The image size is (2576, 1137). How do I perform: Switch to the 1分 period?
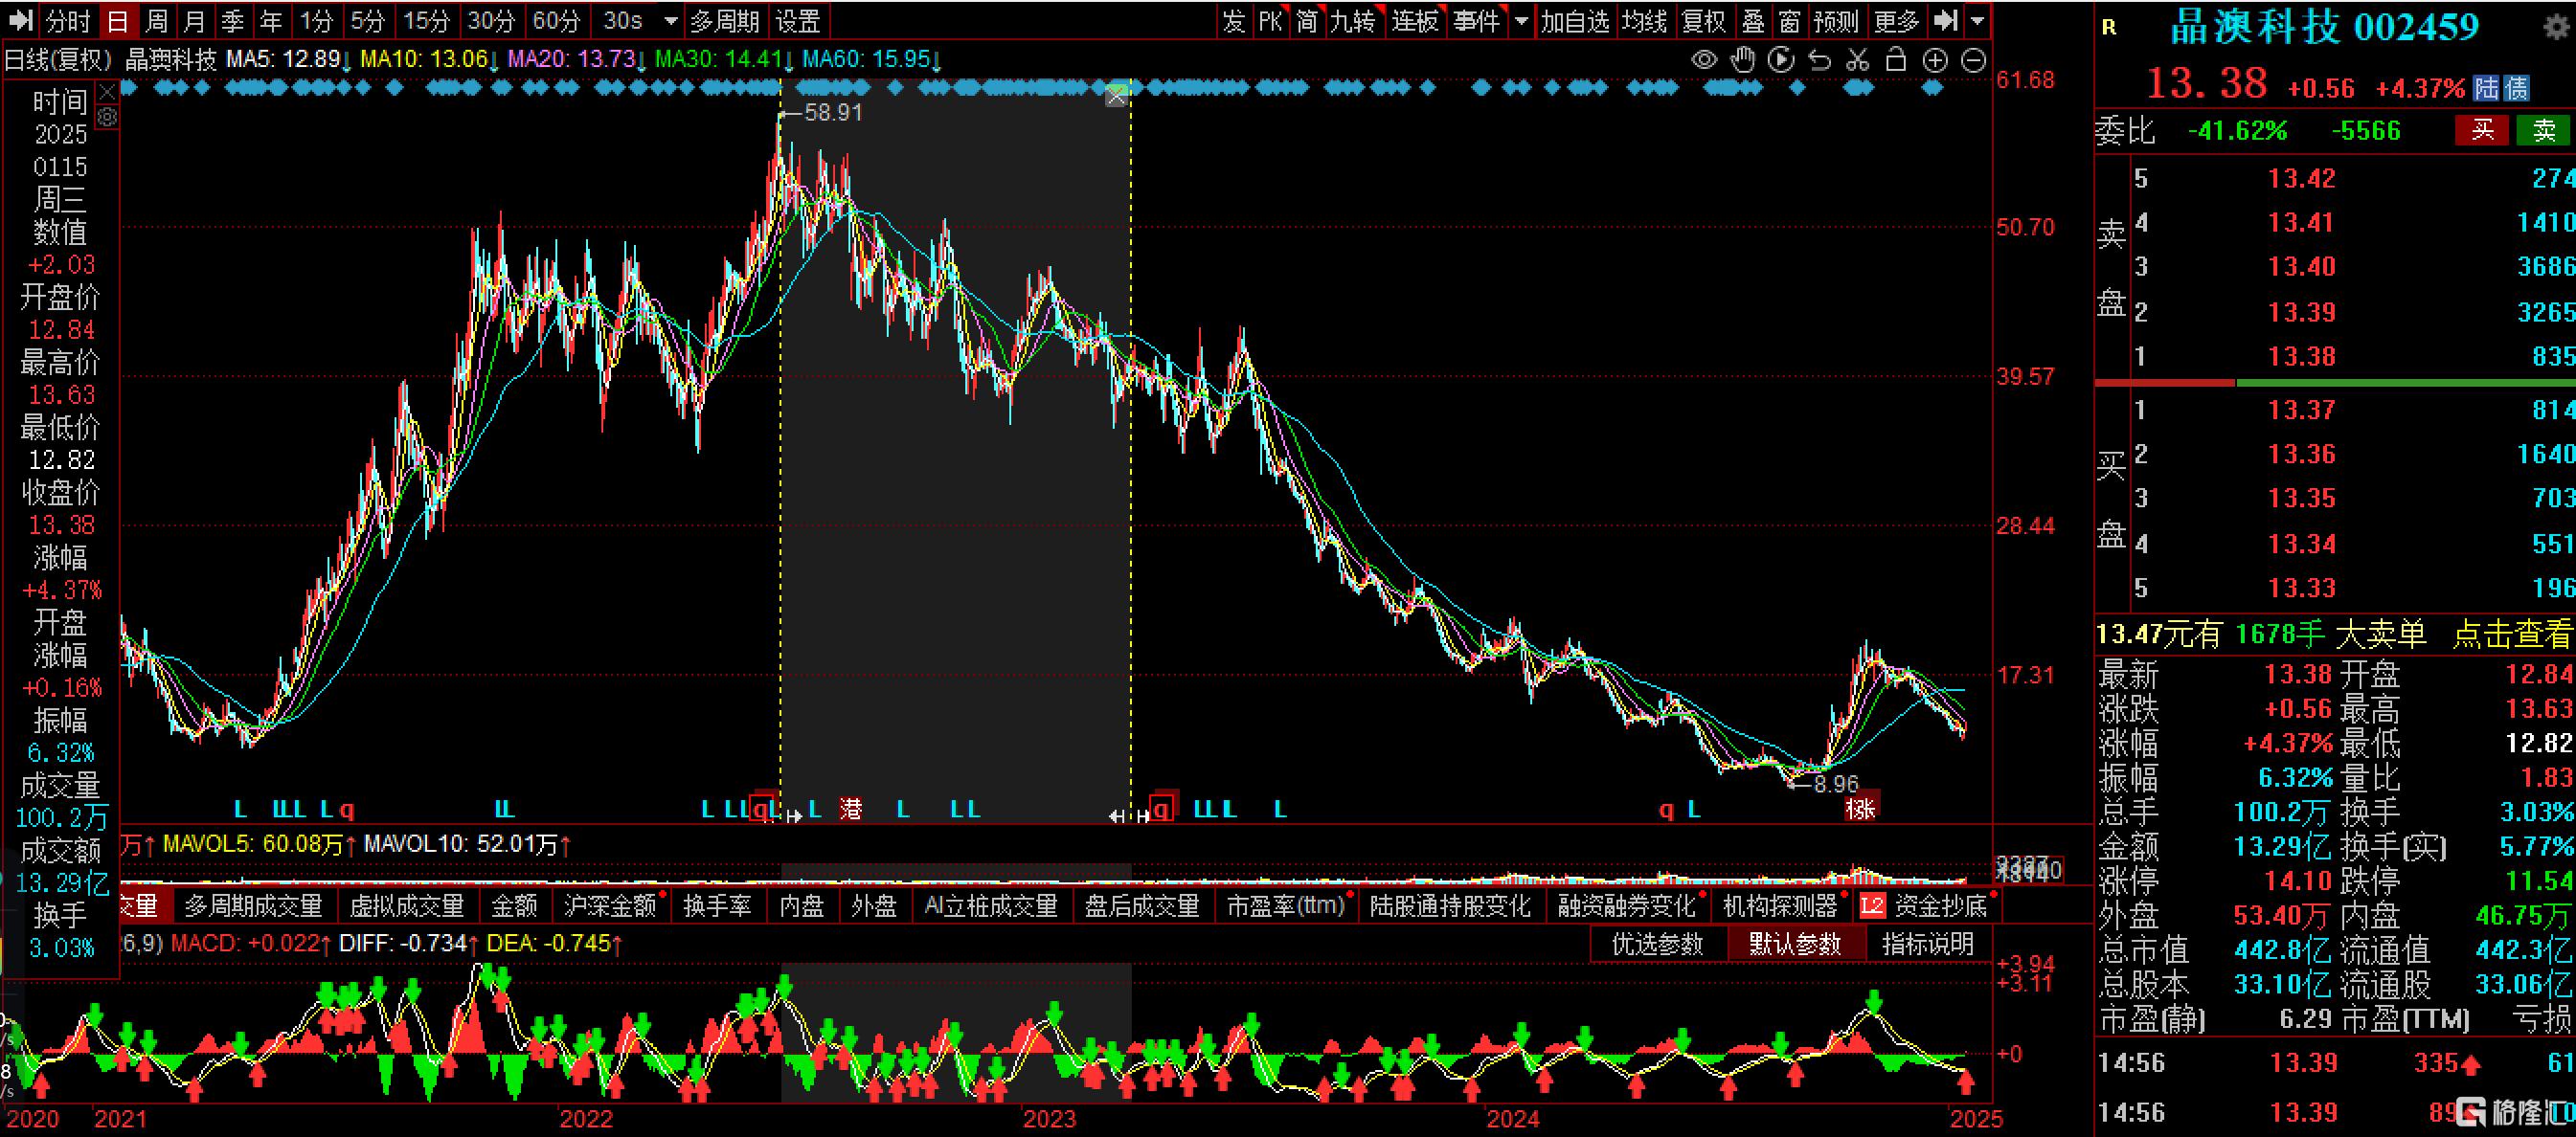coord(317,21)
